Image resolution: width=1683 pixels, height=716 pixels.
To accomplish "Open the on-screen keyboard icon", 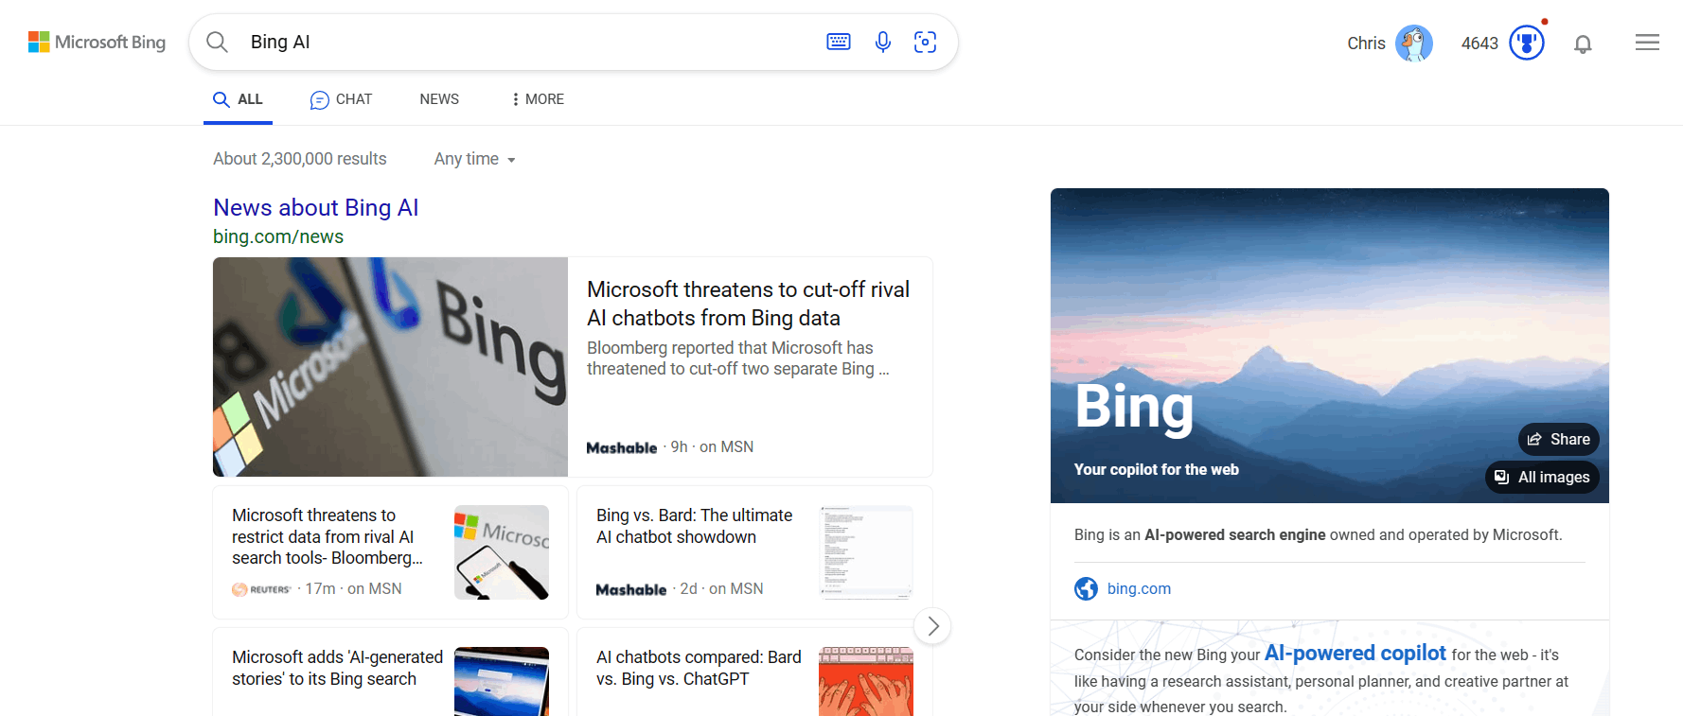I will [x=839, y=42].
